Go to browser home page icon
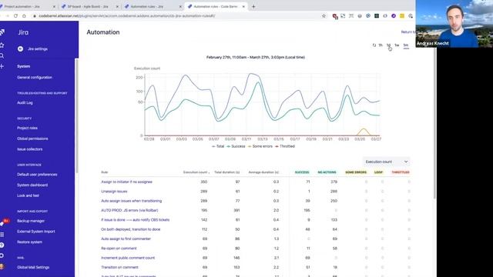The height and width of the screenshot is (277, 493). [24, 15]
